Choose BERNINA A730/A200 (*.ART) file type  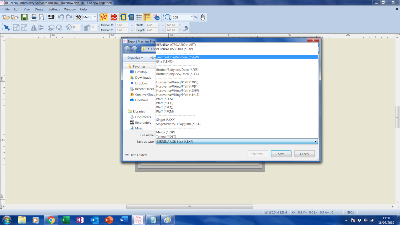pyautogui.click(x=236, y=45)
